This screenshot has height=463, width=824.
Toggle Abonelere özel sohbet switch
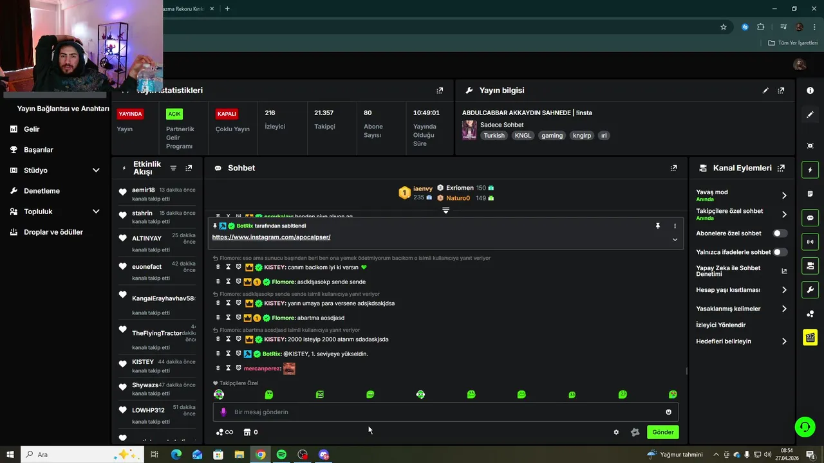coord(780,233)
